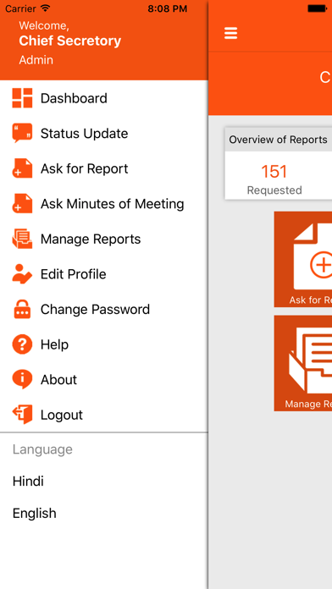Click the Ask for Report document icon
This screenshot has width=332, height=589.
[22, 168]
